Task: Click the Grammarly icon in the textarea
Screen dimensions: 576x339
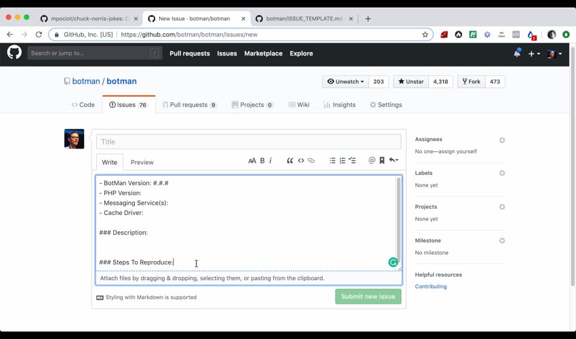Action: tap(393, 262)
